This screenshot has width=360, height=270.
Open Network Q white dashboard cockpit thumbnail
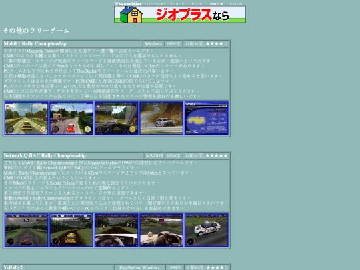coord(117,230)
